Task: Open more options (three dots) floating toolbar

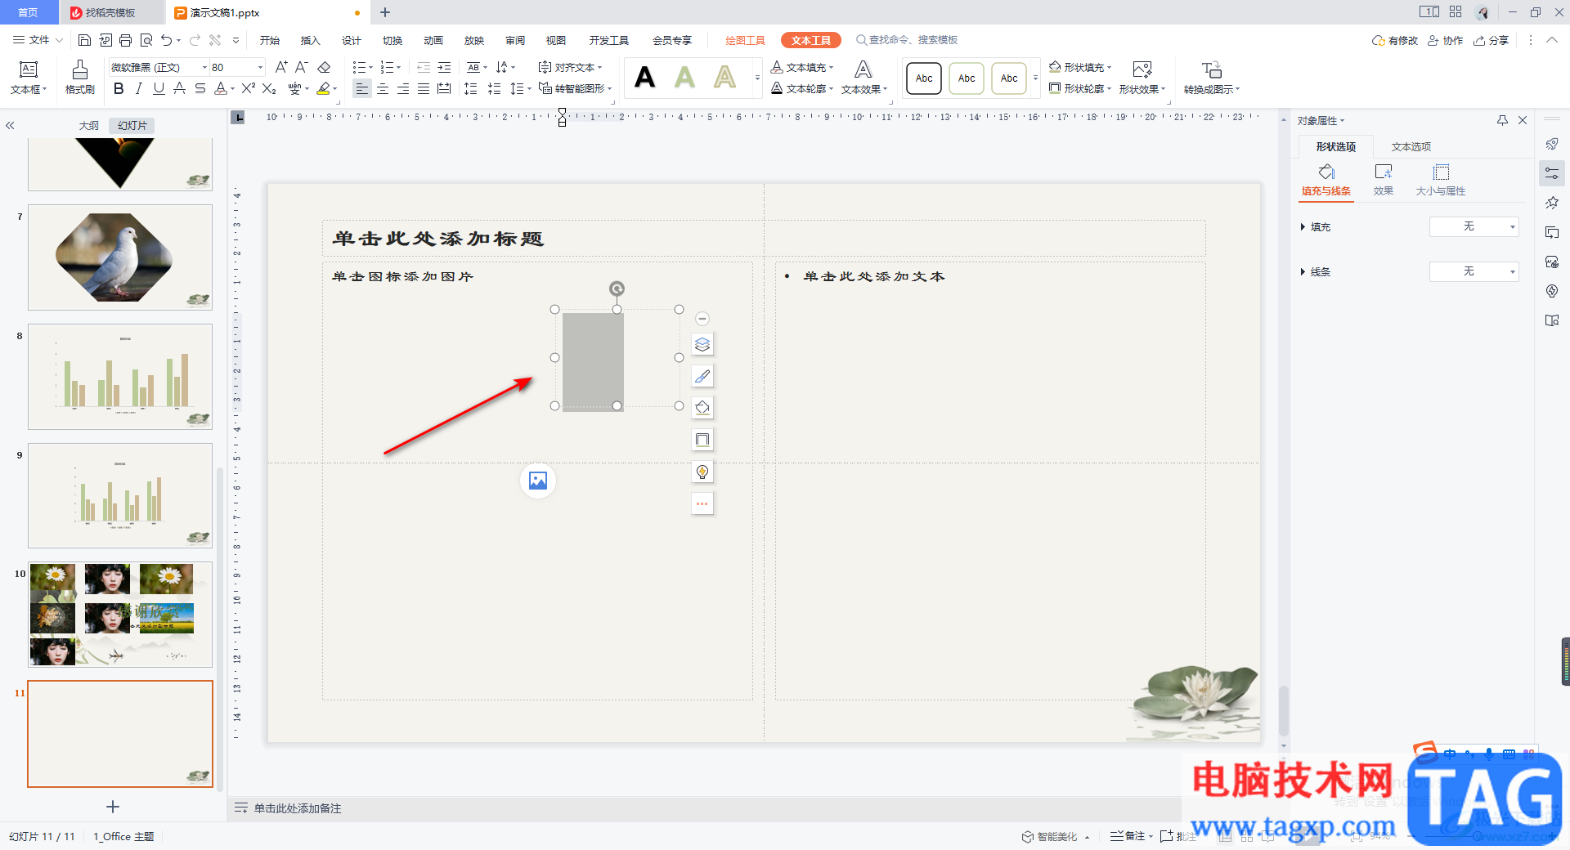Action: click(702, 503)
